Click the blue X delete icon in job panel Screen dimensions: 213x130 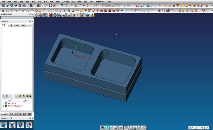pyautogui.click(x=7, y=96)
